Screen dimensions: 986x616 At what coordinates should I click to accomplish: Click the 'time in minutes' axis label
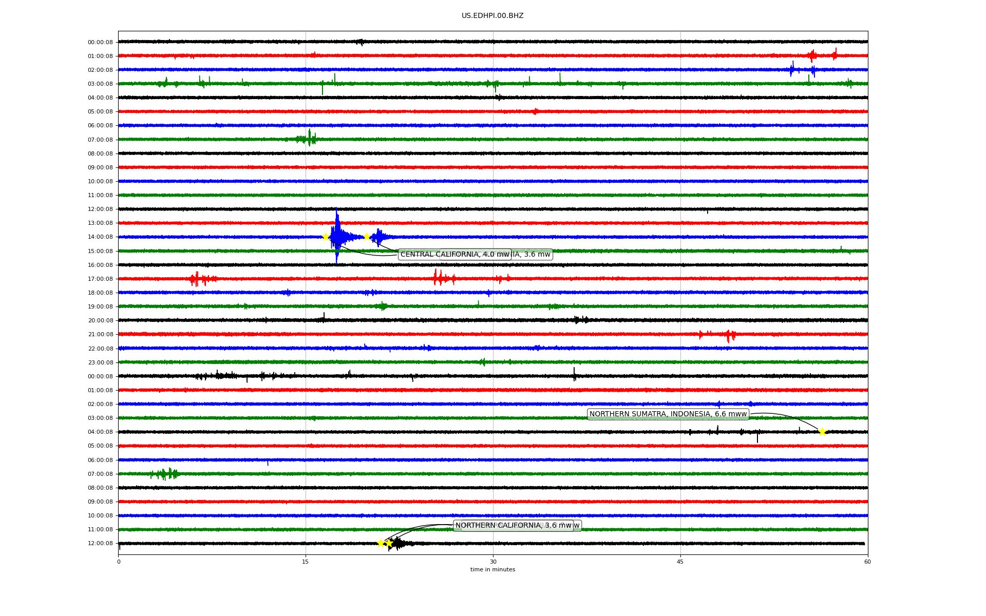492,569
